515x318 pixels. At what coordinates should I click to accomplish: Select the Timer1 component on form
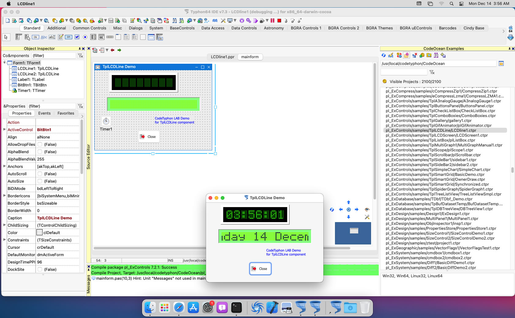(106, 121)
